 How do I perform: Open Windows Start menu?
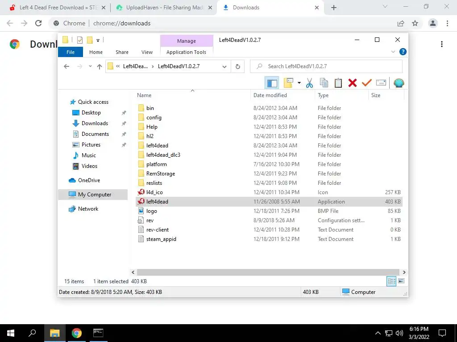pyautogui.click(x=11, y=333)
